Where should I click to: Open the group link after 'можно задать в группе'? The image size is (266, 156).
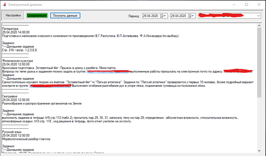(108, 71)
